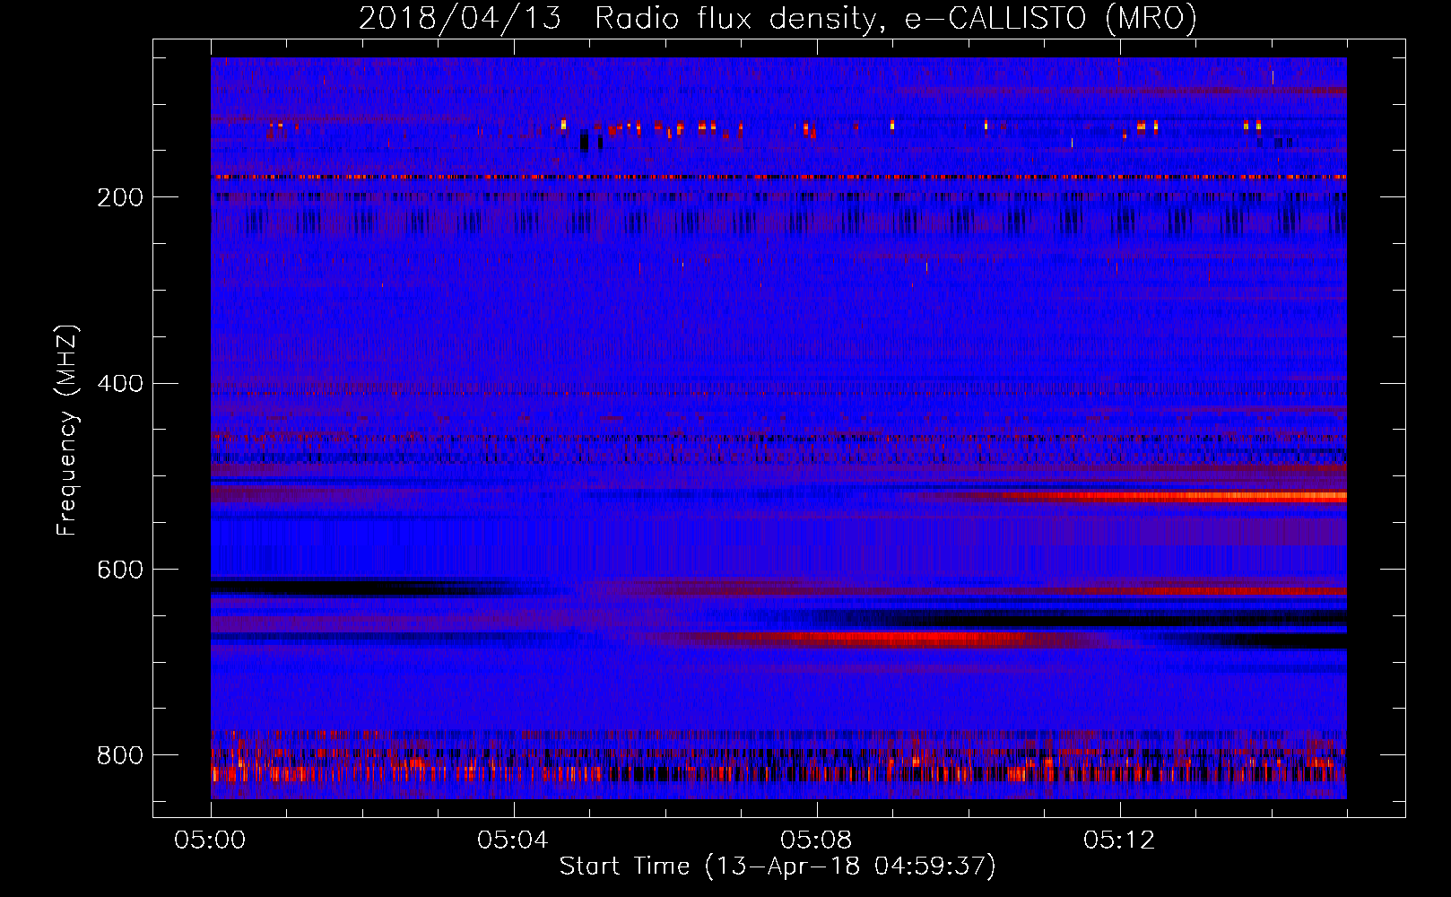Click the '05:08' time tick label
Screen dimensions: 1451x897
point(816,840)
